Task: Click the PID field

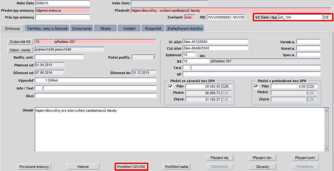Action: tap(226, 18)
